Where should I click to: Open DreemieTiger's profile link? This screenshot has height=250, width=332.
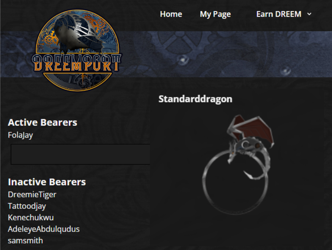pos(32,195)
